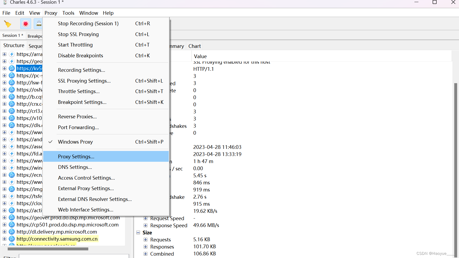
Task: Open SSL Proxying Settings
Action: [106, 81]
